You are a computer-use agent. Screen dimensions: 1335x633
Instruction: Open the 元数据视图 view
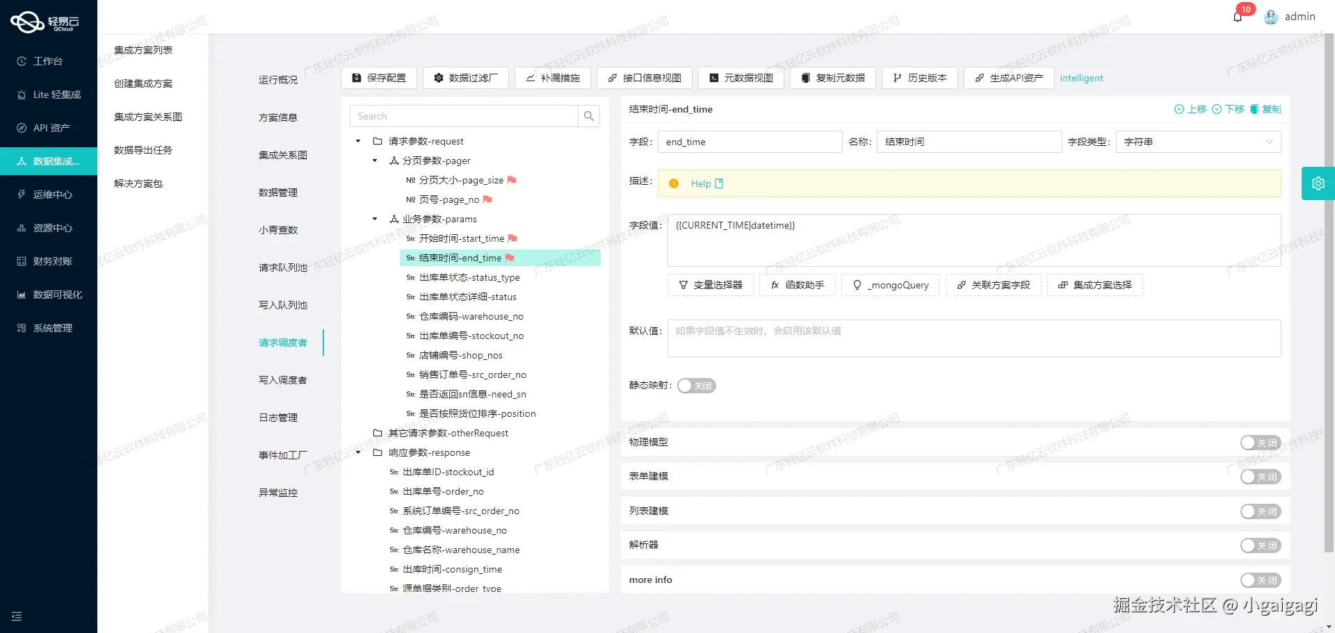click(x=741, y=78)
